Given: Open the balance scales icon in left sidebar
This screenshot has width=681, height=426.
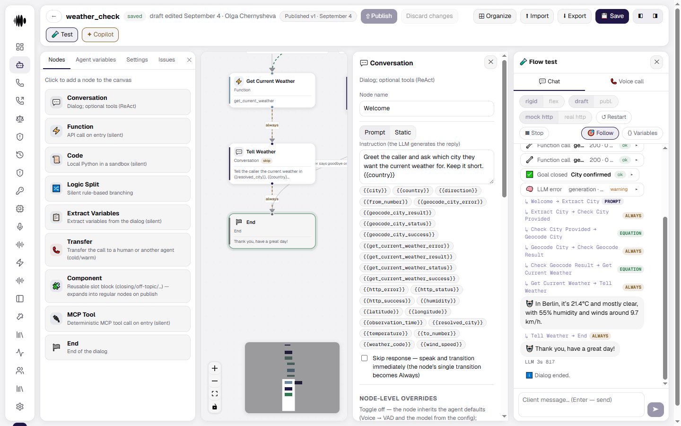Looking at the screenshot, I should 20,119.
